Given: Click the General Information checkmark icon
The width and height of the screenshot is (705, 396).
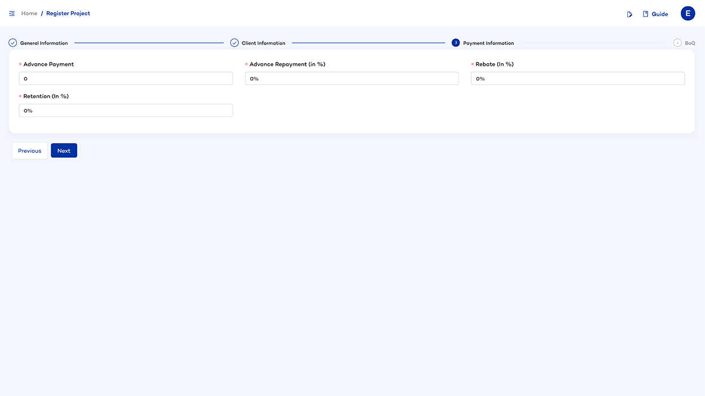Looking at the screenshot, I should click(13, 43).
